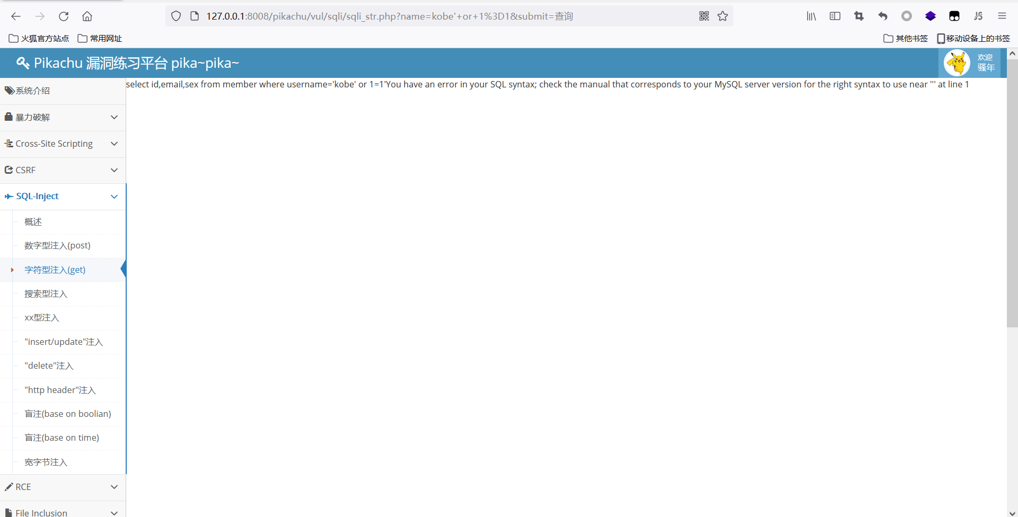Click the JS extension icon
Viewport: 1018px width, 517px height.
pos(978,16)
